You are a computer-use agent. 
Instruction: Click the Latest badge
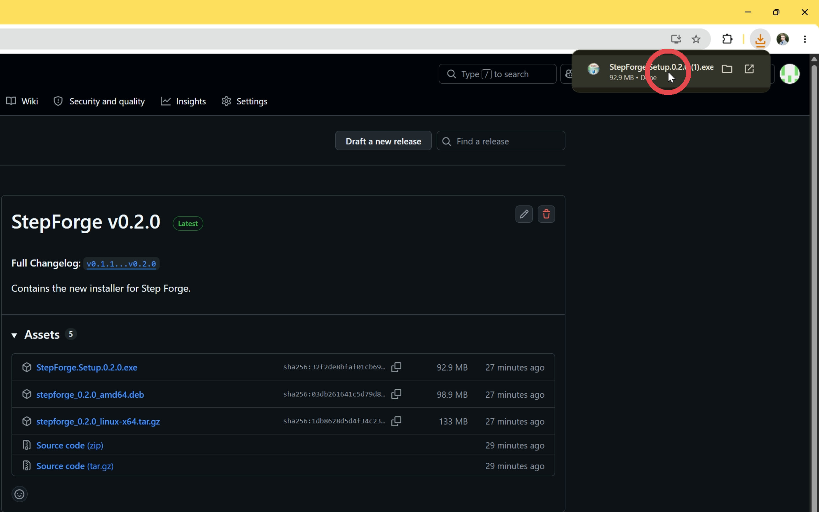tap(188, 224)
